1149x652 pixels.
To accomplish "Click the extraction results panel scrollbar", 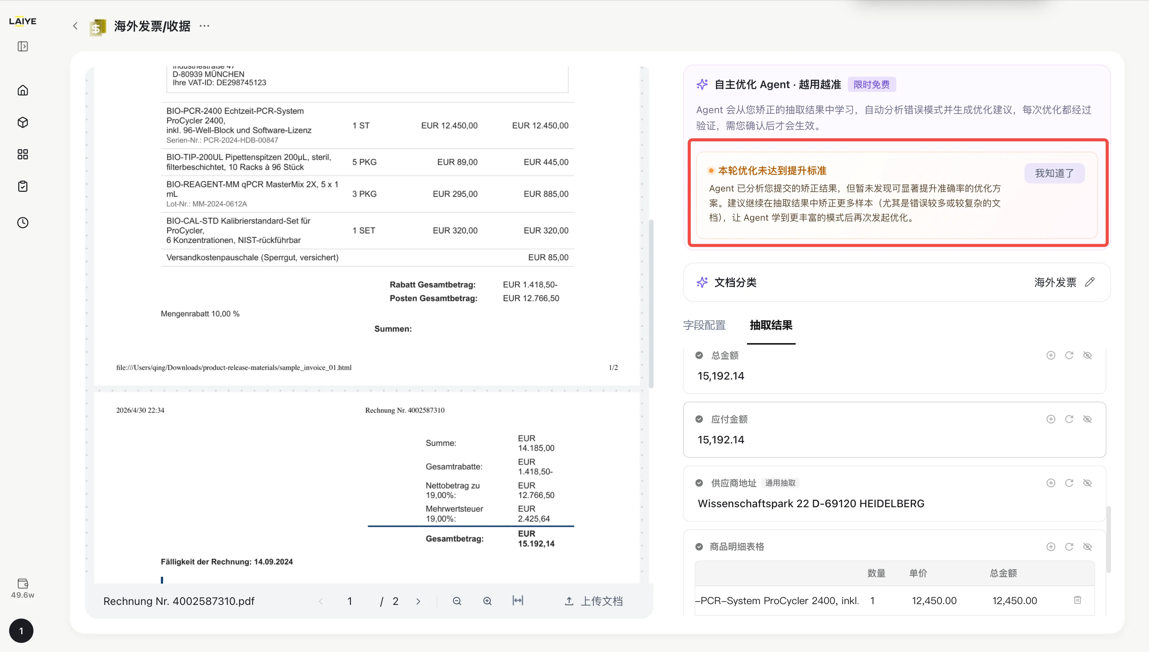I will coord(1108,540).
